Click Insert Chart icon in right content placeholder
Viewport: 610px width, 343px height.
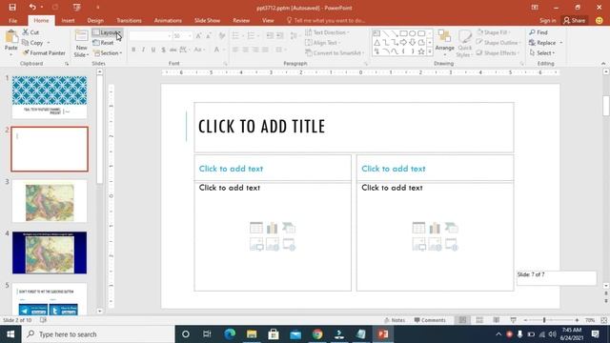[x=435, y=228]
